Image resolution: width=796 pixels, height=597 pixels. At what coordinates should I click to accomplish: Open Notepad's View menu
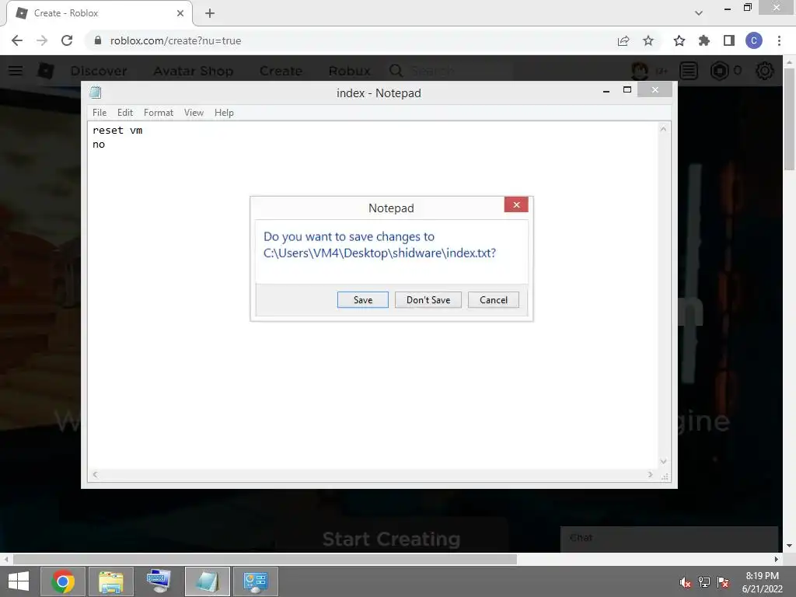pyautogui.click(x=194, y=113)
